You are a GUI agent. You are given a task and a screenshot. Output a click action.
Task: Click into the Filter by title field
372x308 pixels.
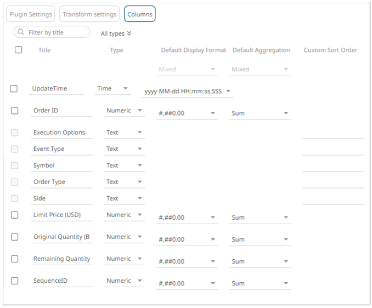[x=57, y=32]
